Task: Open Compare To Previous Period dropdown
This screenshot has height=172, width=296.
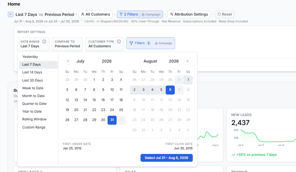Action: [x=68, y=44]
